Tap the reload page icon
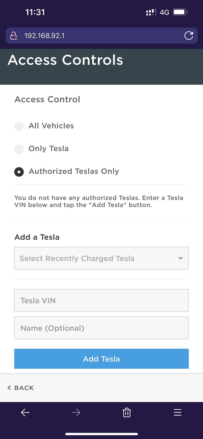 188,36
